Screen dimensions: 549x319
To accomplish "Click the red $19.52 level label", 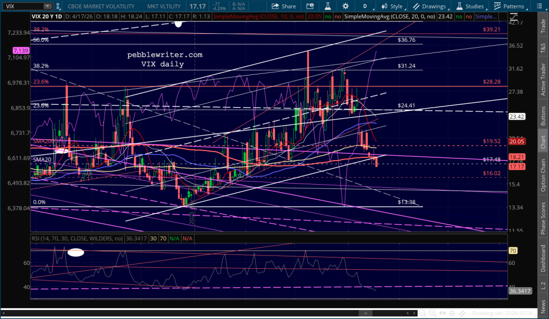I will pos(492,141).
